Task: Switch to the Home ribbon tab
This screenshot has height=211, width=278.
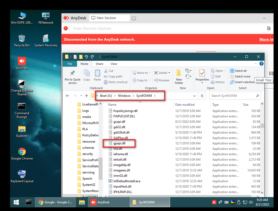Action: tap(84, 64)
